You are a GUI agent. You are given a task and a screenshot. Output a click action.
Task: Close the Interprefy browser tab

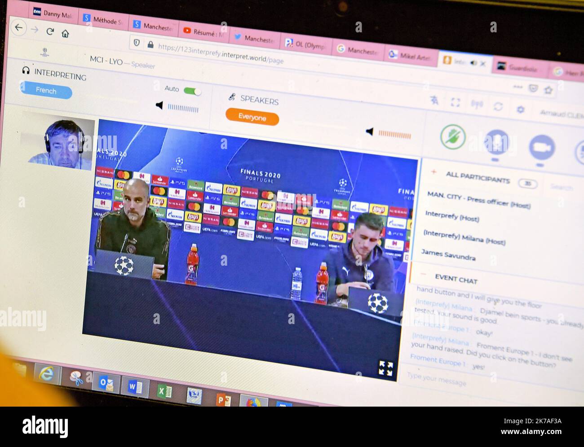(483, 64)
